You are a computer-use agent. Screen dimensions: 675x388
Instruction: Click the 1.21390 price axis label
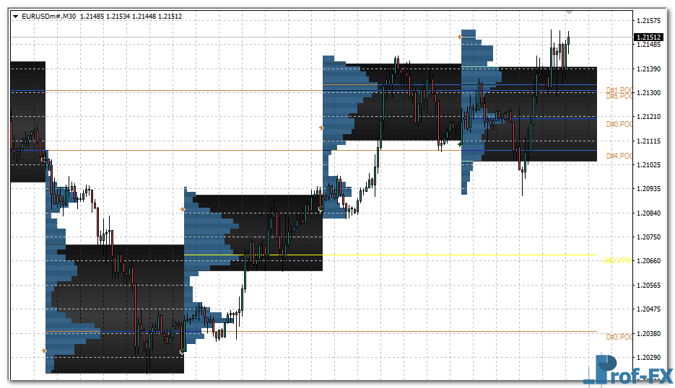(650, 69)
